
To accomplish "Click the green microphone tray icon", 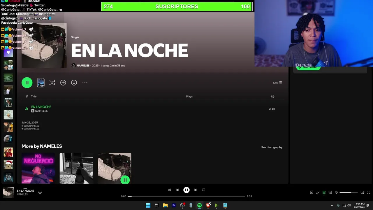I will point(338,205).
